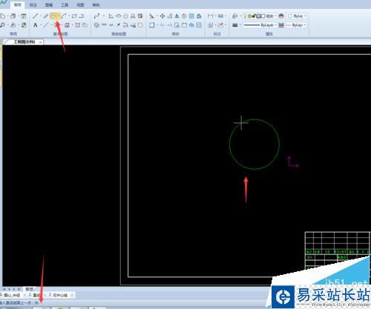Click the blue cloud icon in modify group
Image resolution: width=371 pixels, height=309 pixels.
point(191,25)
